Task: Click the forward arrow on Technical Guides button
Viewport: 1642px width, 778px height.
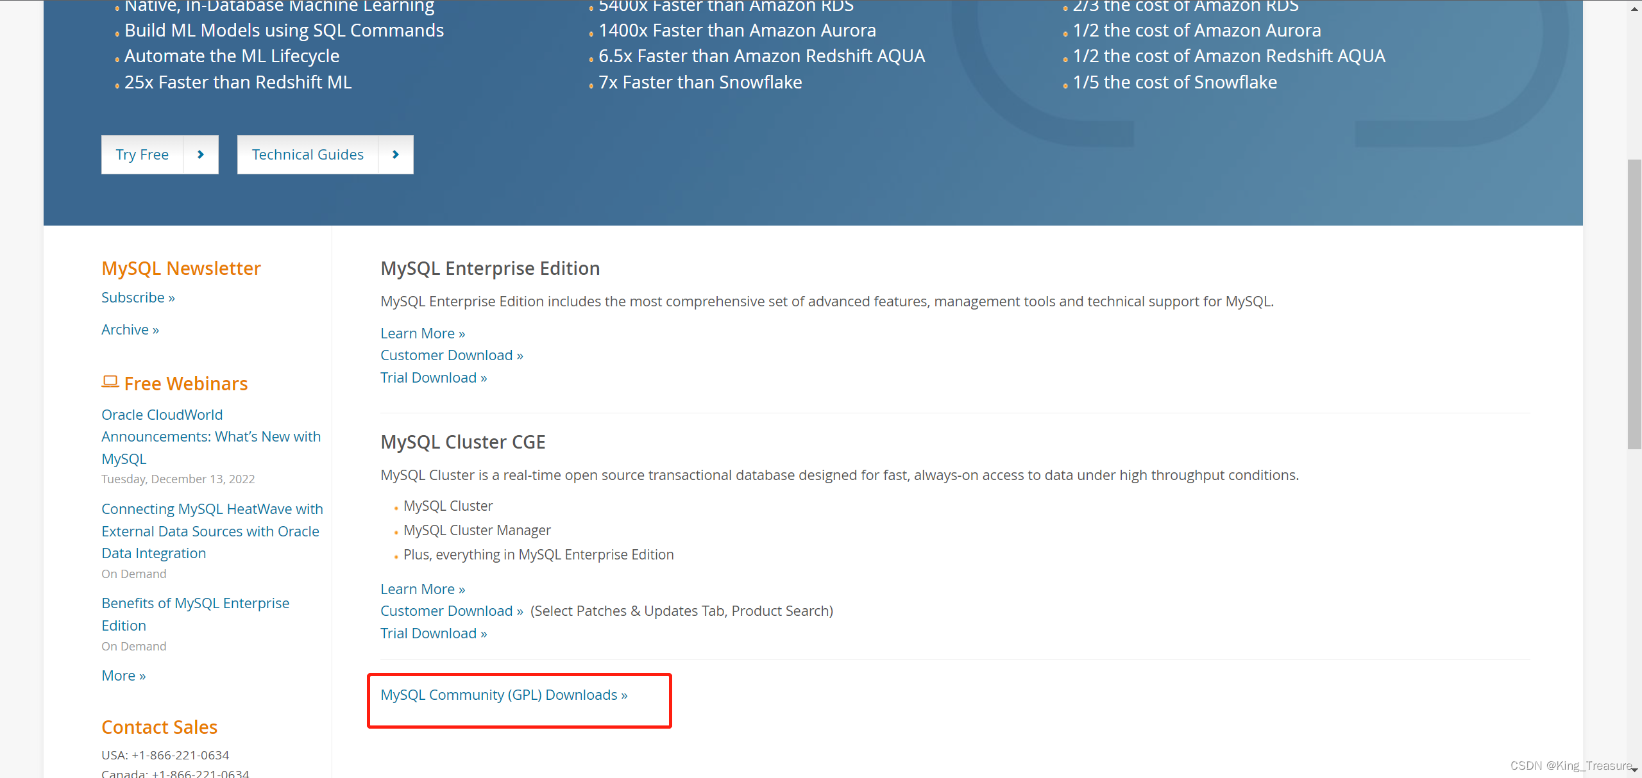Action: [396, 154]
